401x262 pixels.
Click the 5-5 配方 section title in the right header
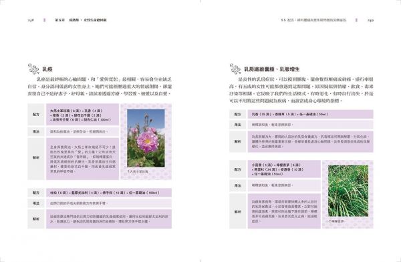coord(313,20)
